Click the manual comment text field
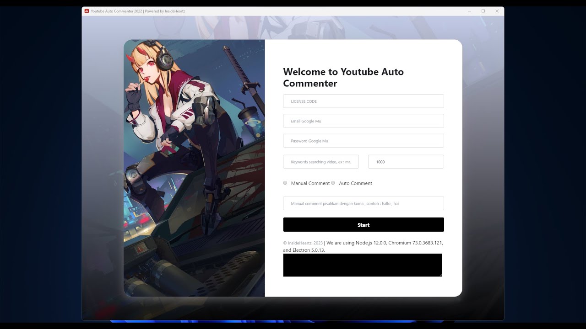 (364, 203)
